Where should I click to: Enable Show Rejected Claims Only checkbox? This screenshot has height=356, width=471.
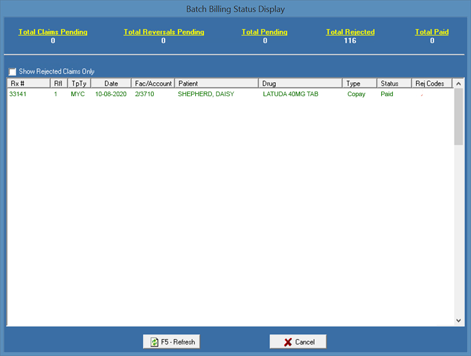pyautogui.click(x=13, y=71)
